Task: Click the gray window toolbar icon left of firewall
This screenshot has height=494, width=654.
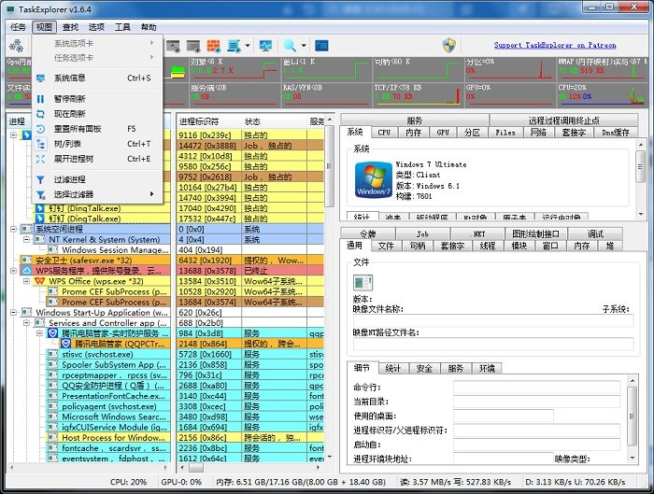Action: 193,46
